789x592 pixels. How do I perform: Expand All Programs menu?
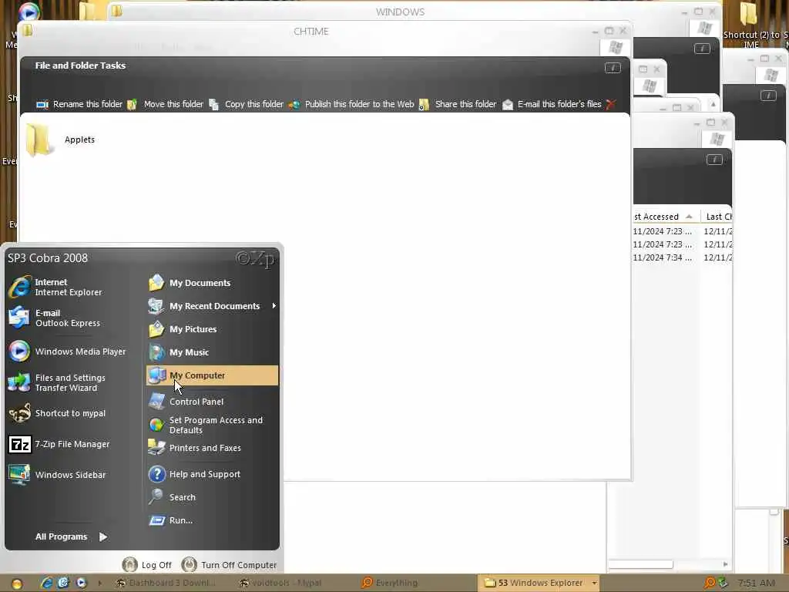71,536
